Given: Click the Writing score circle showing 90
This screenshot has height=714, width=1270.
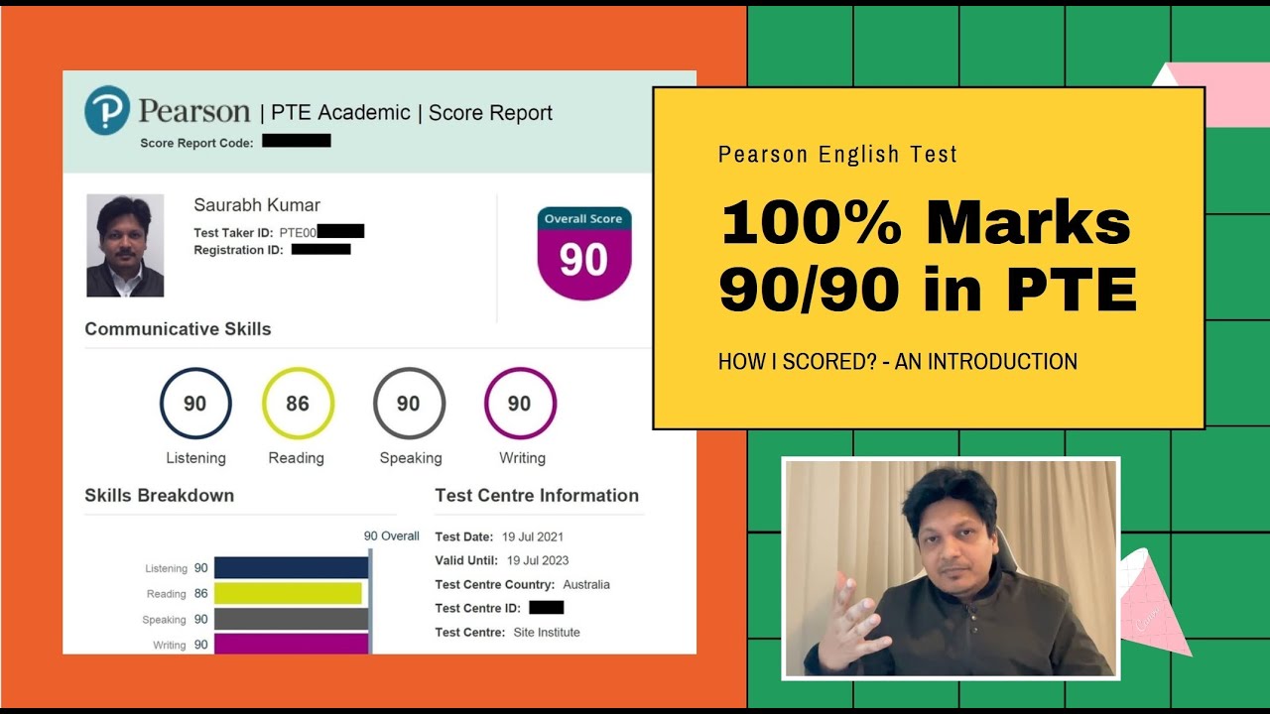Looking at the screenshot, I should click(x=520, y=404).
